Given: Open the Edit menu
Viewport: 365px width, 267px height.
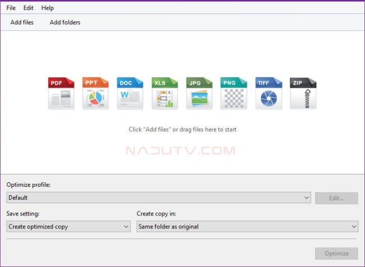Looking at the screenshot, I should [x=29, y=8].
